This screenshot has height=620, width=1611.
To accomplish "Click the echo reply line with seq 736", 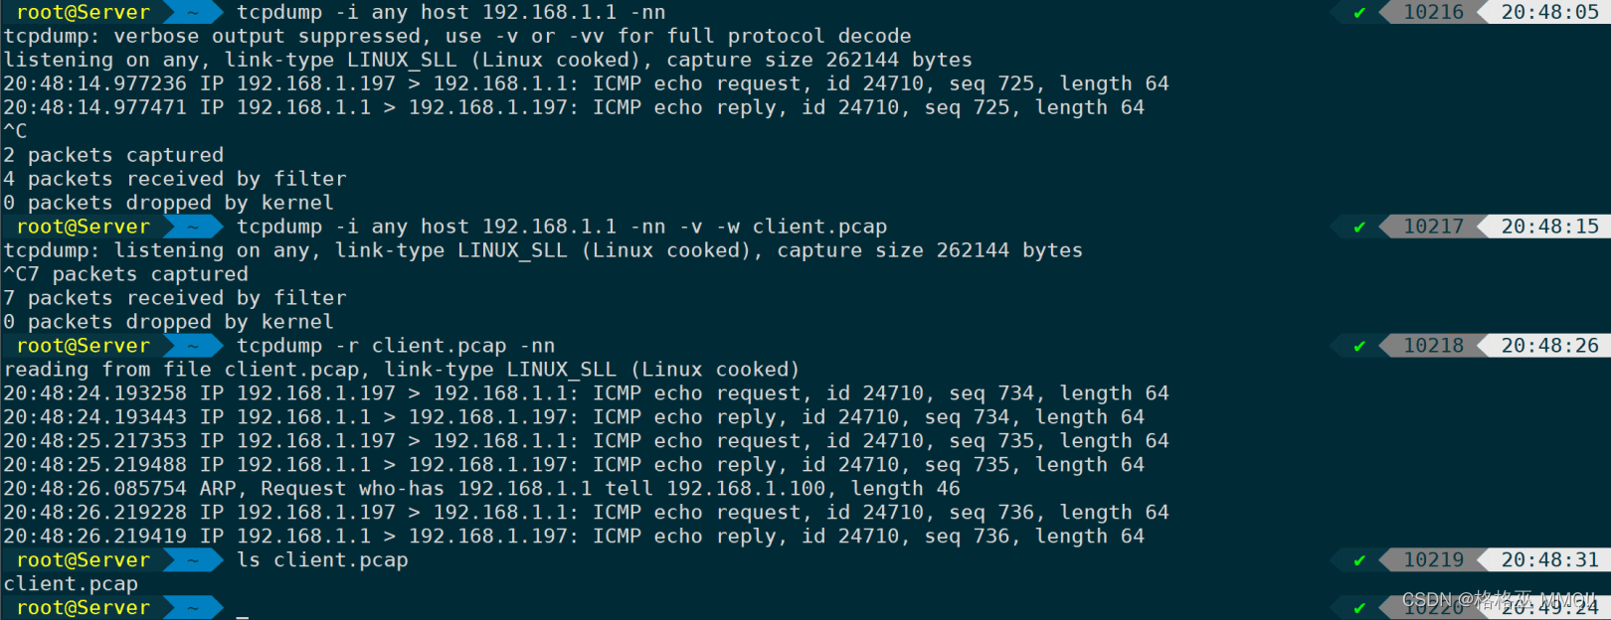I will pos(574,537).
